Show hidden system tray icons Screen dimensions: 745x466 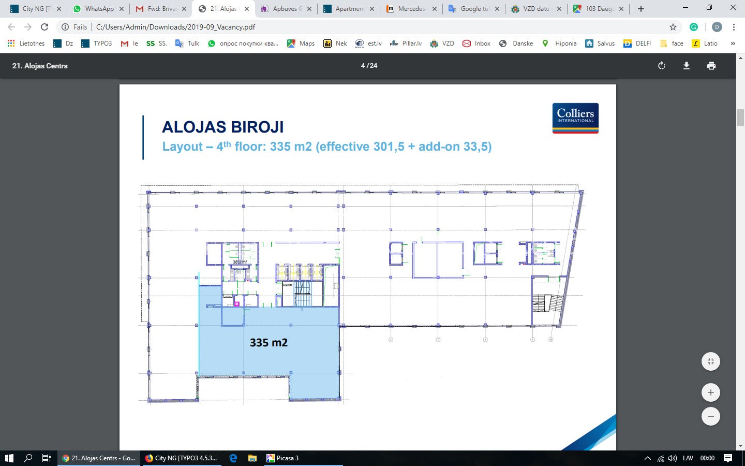tap(647, 458)
